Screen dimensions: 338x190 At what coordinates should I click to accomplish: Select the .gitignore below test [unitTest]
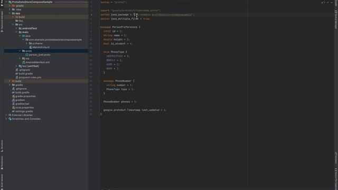tap(24, 70)
